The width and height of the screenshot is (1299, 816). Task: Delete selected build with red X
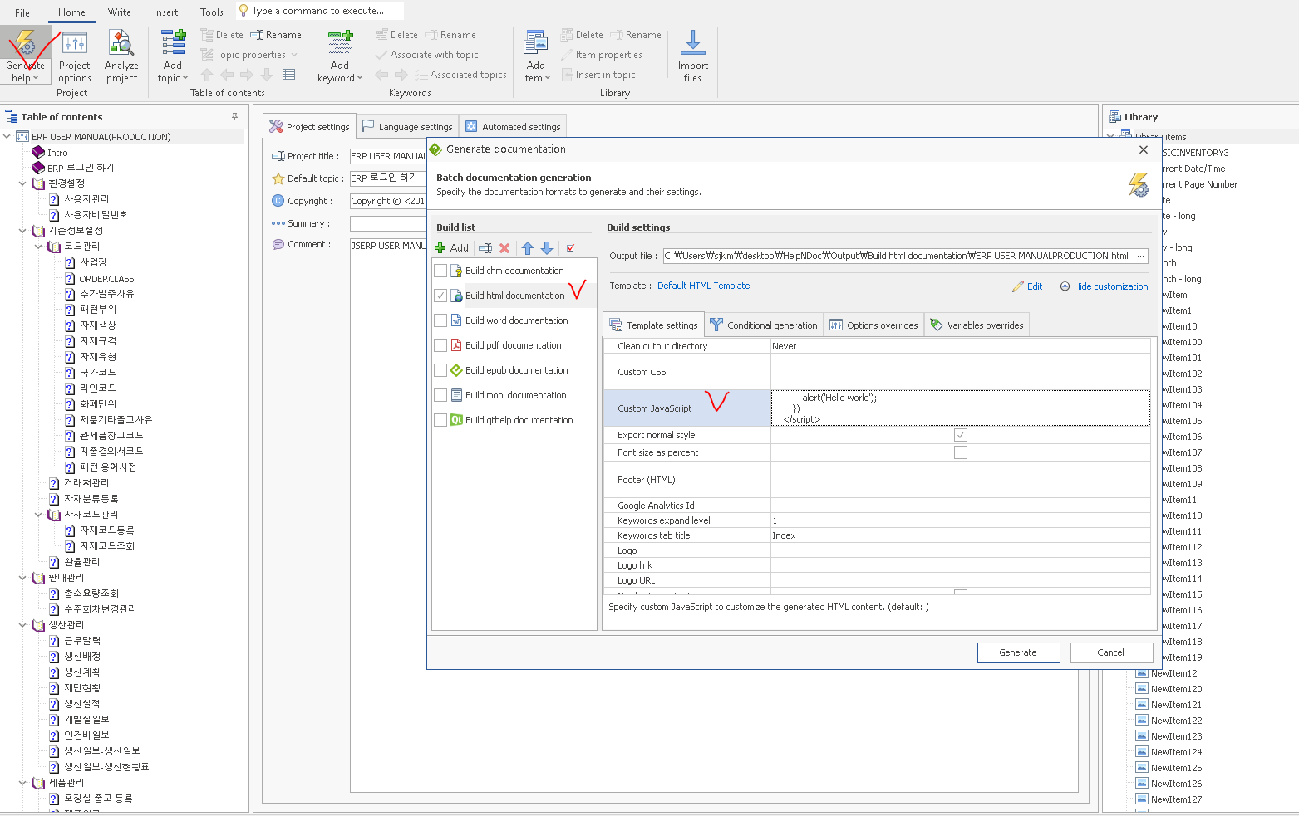pos(504,247)
